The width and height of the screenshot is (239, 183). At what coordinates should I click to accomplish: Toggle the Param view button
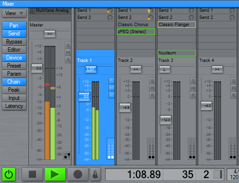click(14, 74)
